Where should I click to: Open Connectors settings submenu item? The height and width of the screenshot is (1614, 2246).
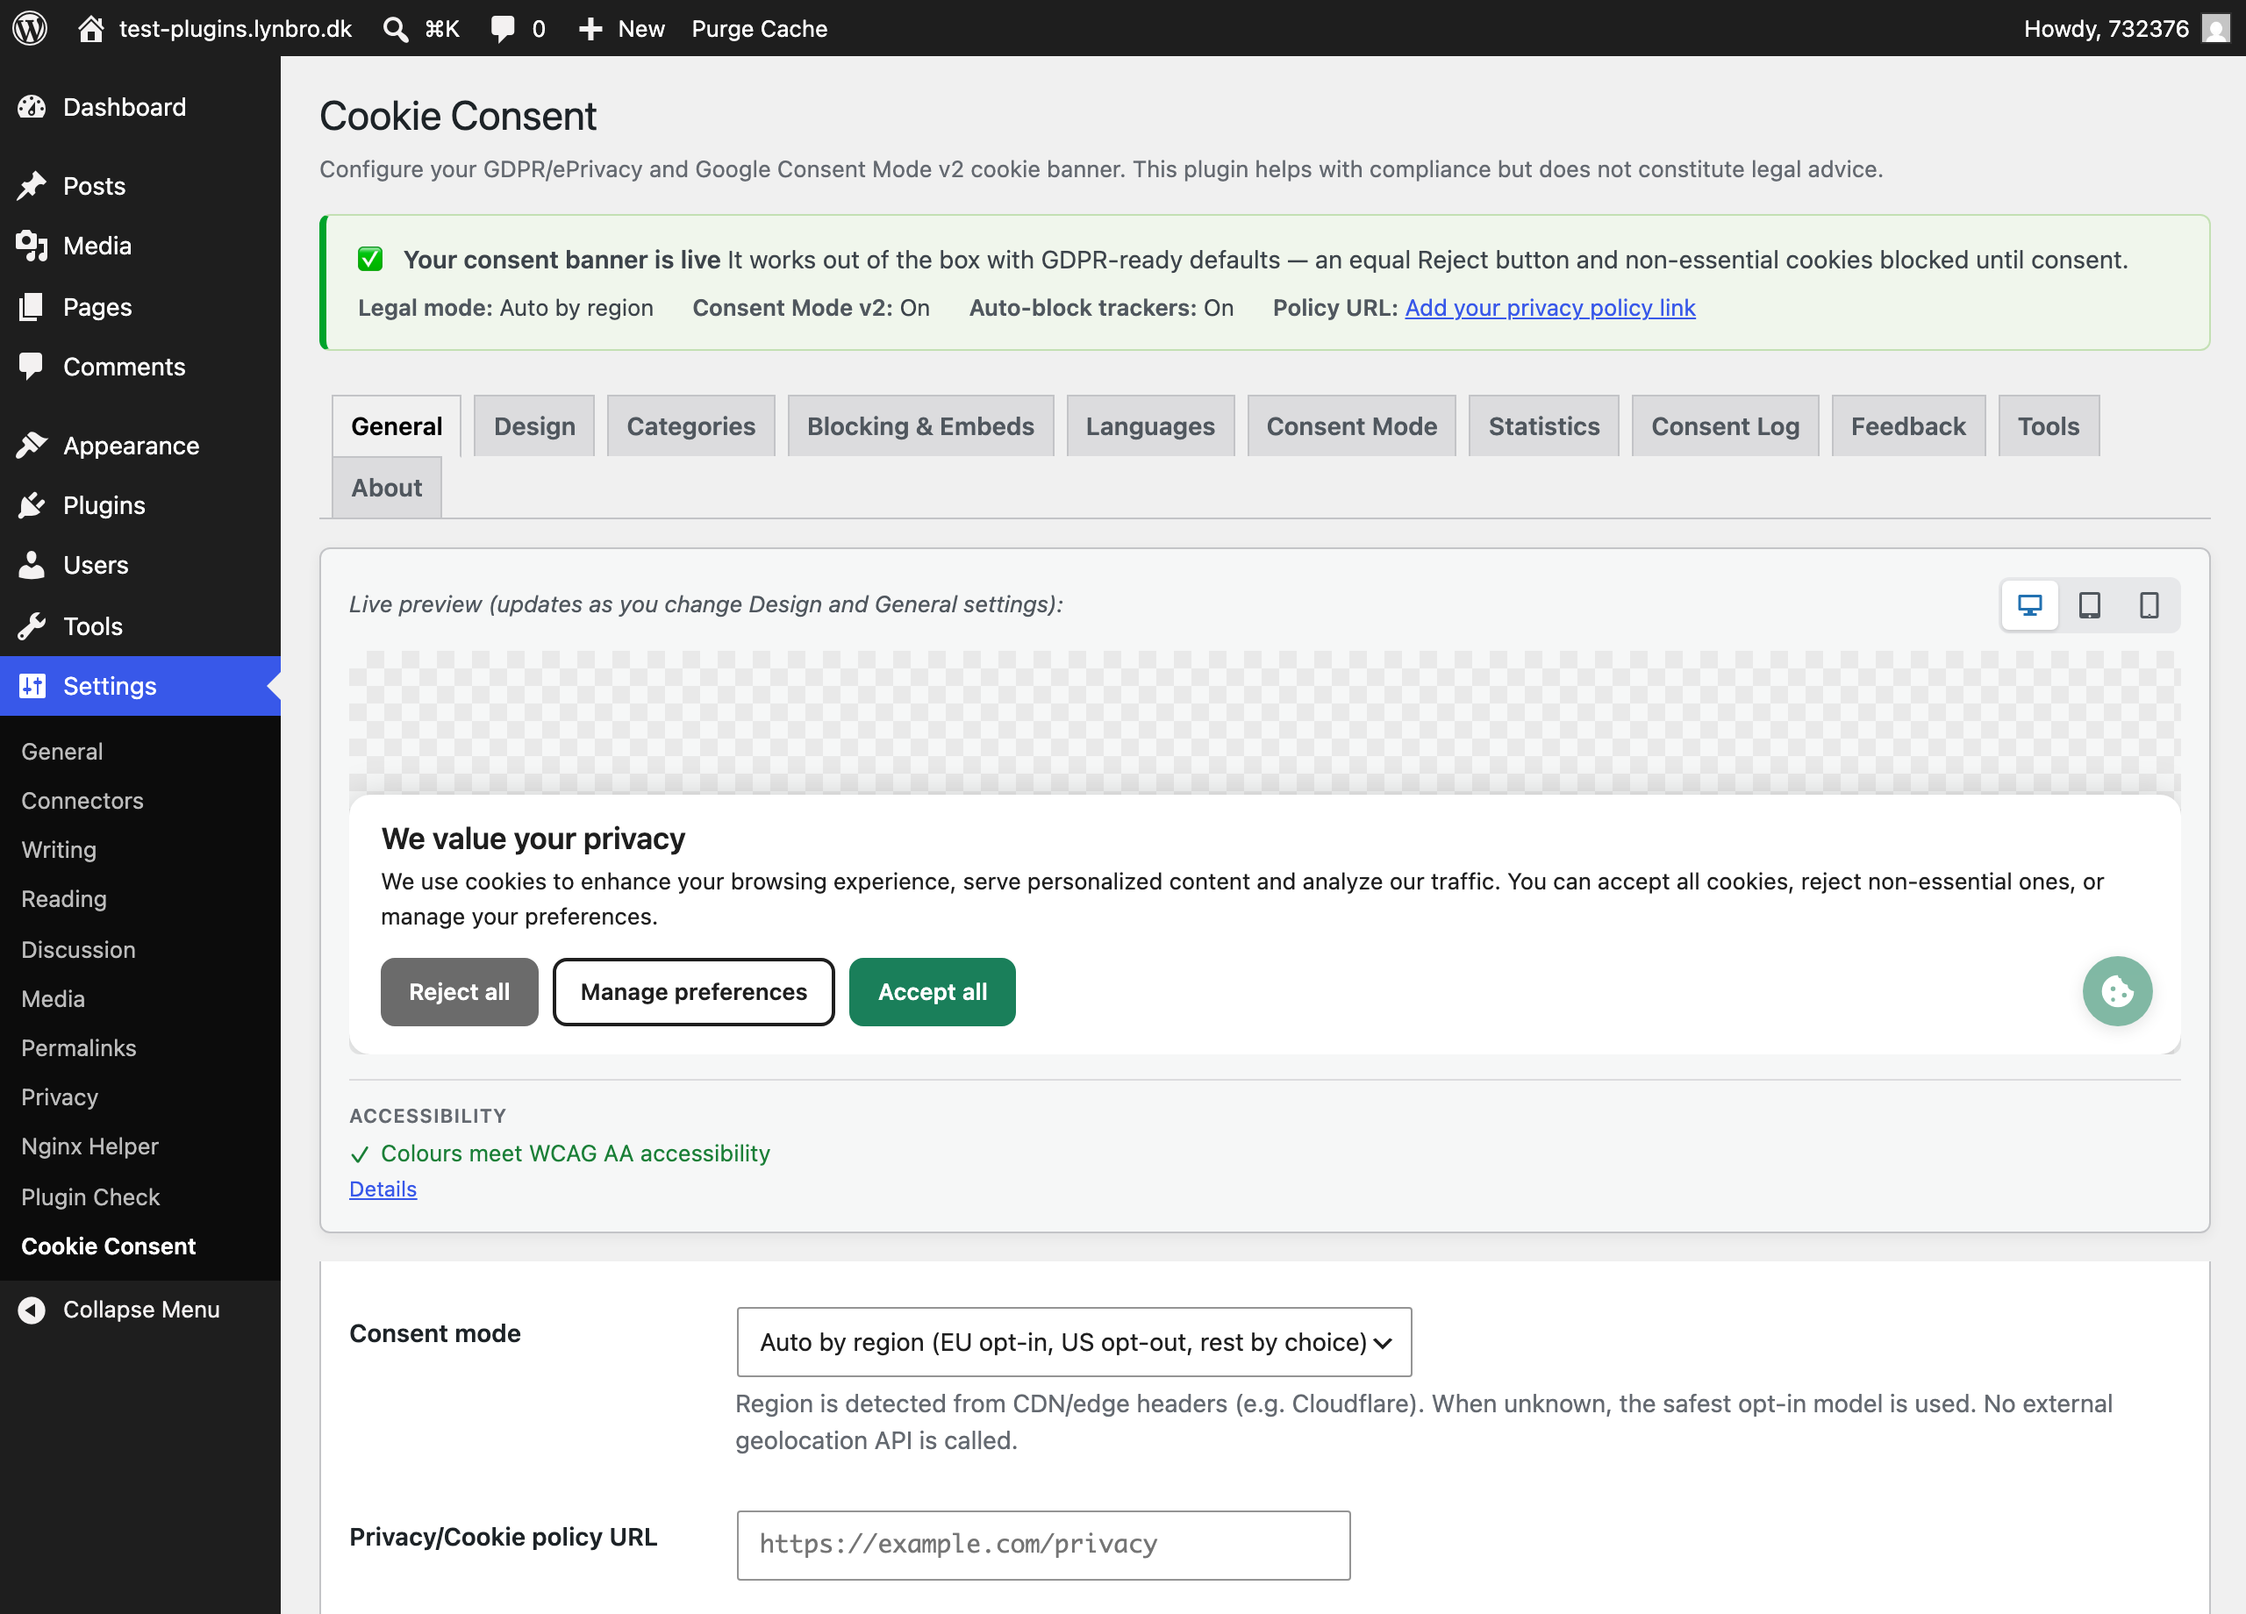click(82, 800)
